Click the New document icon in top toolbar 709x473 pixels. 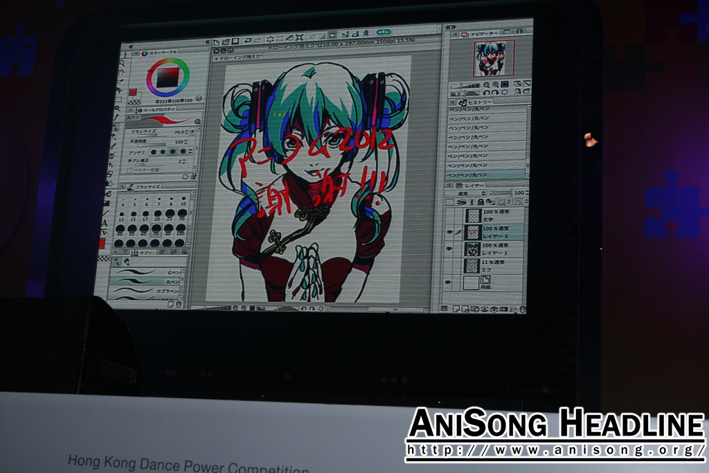point(216,42)
